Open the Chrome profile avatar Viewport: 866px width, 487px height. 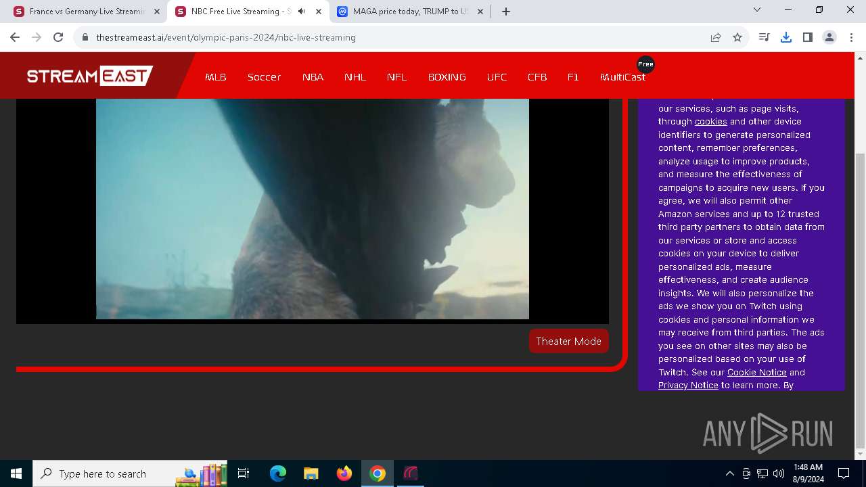[x=829, y=37]
